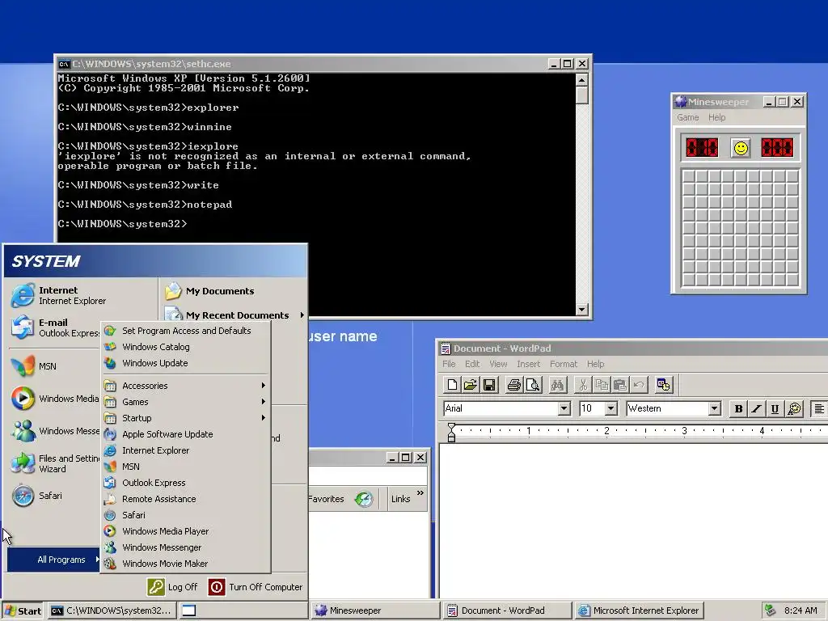
Task: Expand All Programs in Start menu
Action: 54,560
